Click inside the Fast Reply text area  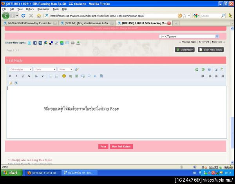pos(117,112)
